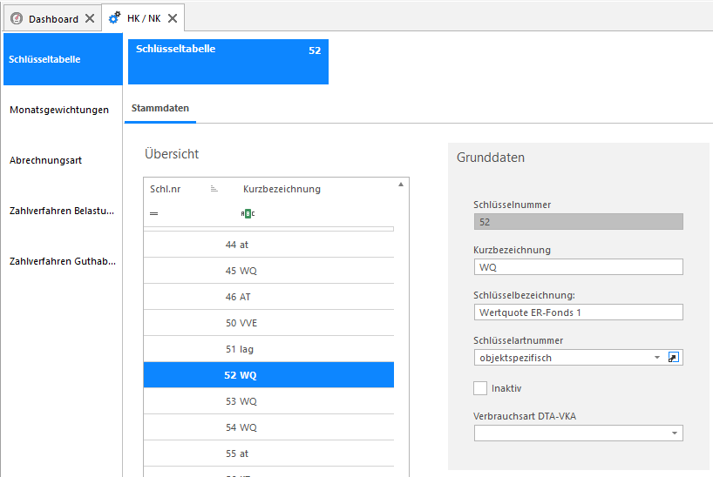The image size is (713, 477).
Task: Click the ABC filter icon under Kurzbezeichnung
Action: pyautogui.click(x=248, y=213)
